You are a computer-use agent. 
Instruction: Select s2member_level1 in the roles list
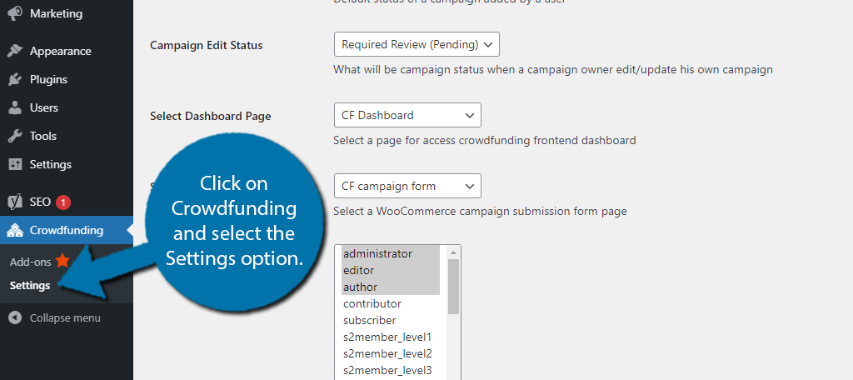[x=391, y=337]
